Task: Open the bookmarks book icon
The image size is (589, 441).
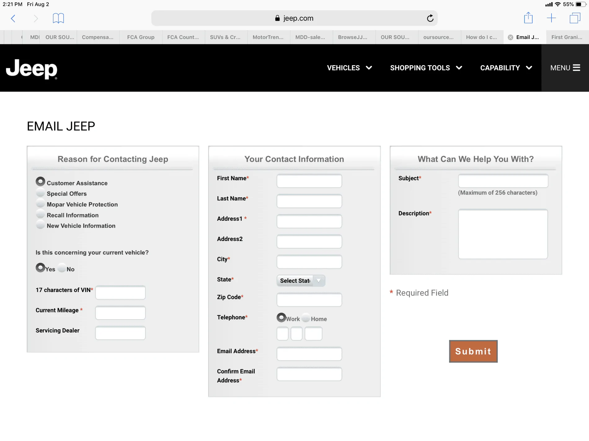Action: pos(58,18)
